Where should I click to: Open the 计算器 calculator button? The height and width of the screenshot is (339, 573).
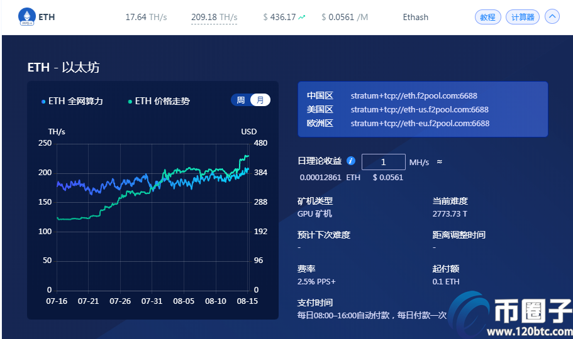click(x=523, y=17)
